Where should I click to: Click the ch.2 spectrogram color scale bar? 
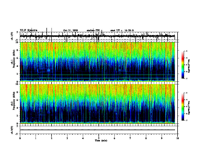pos(183,107)
